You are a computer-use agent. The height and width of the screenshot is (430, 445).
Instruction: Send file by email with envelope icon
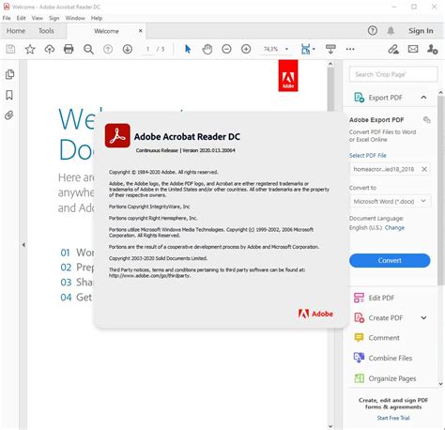click(x=413, y=49)
